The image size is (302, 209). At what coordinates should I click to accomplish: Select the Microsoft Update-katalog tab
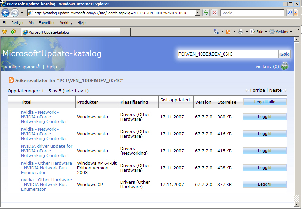71,32
